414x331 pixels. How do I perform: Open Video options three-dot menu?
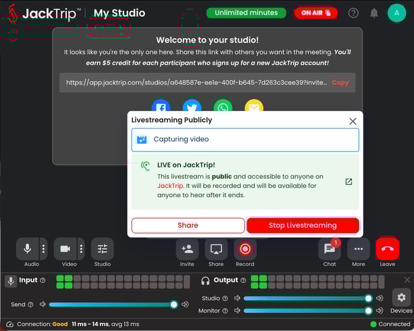click(81, 249)
